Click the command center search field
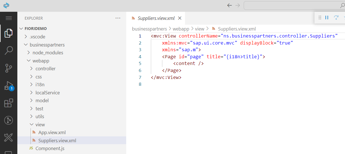 [x=294, y=5]
